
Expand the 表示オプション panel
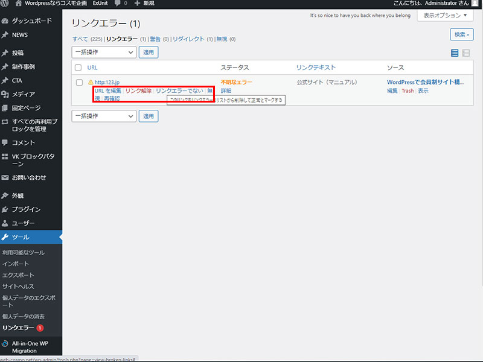click(x=445, y=15)
